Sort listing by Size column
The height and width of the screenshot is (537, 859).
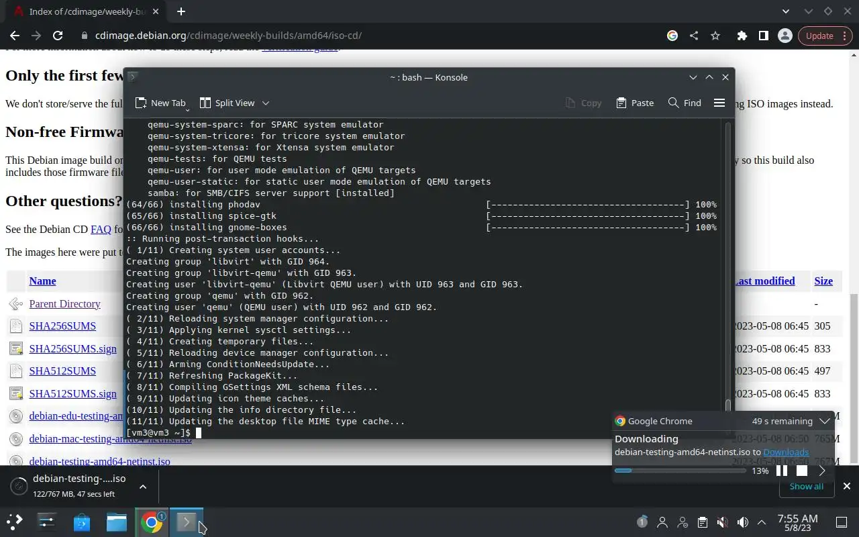823,281
